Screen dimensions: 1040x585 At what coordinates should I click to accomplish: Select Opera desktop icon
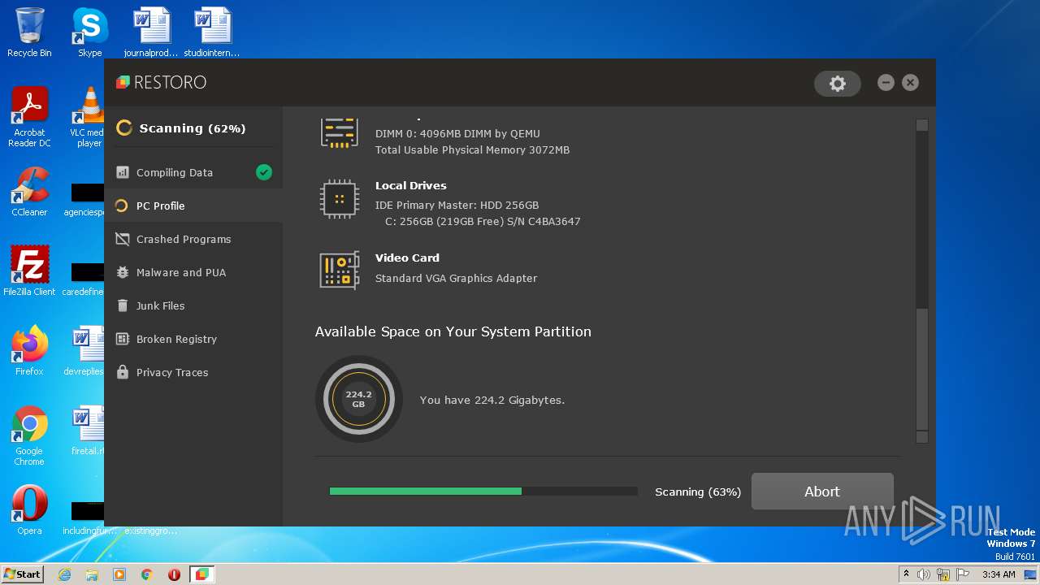(29, 509)
